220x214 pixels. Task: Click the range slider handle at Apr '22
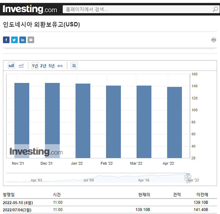coord(188,178)
